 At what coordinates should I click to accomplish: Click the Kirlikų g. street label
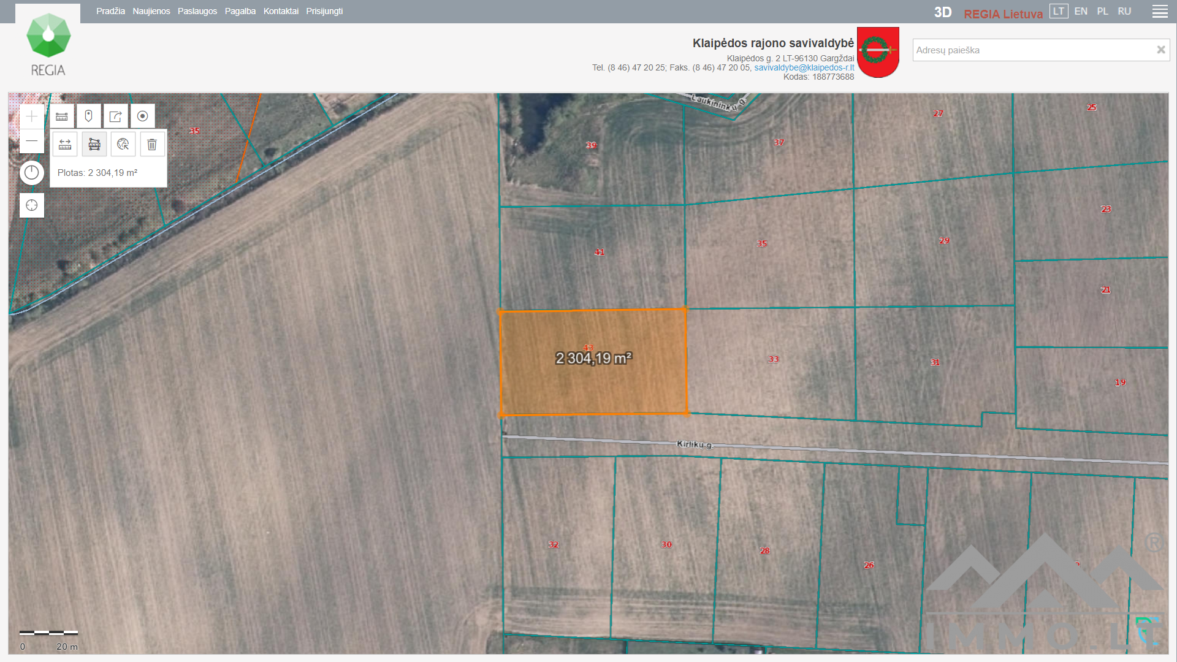coord(695,444)
